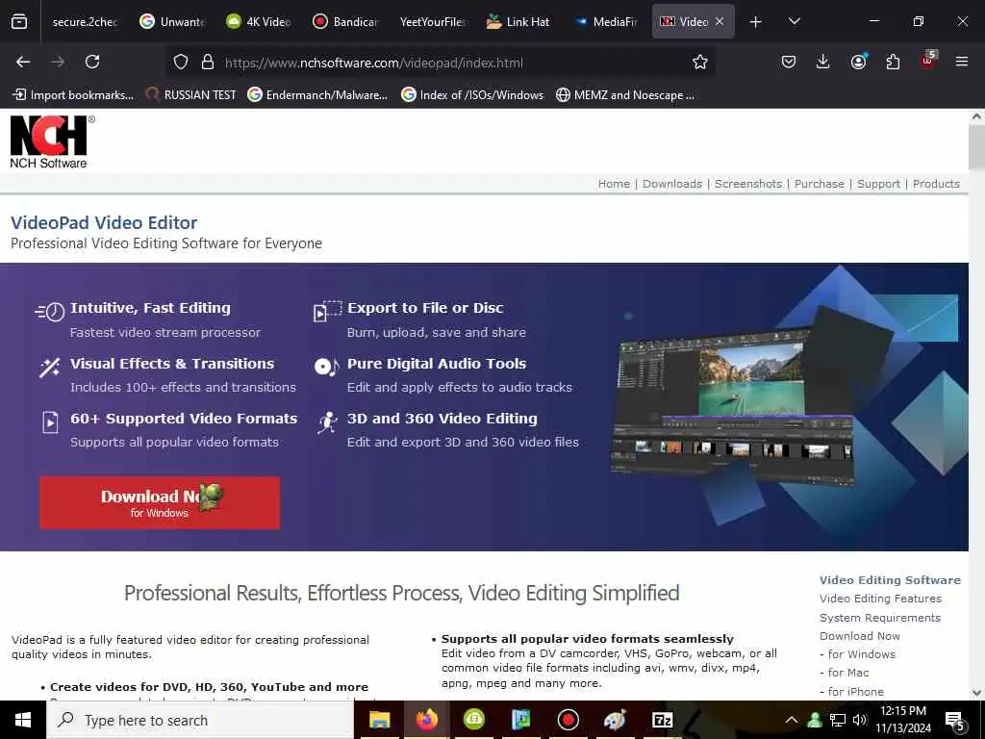Click the 3D and 360 Video Editing icon
985x739 pixels.
[x=327, y=422]
